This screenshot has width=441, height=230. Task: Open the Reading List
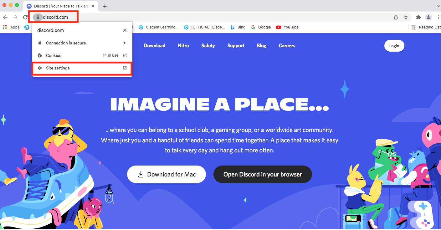coord(426,27)
